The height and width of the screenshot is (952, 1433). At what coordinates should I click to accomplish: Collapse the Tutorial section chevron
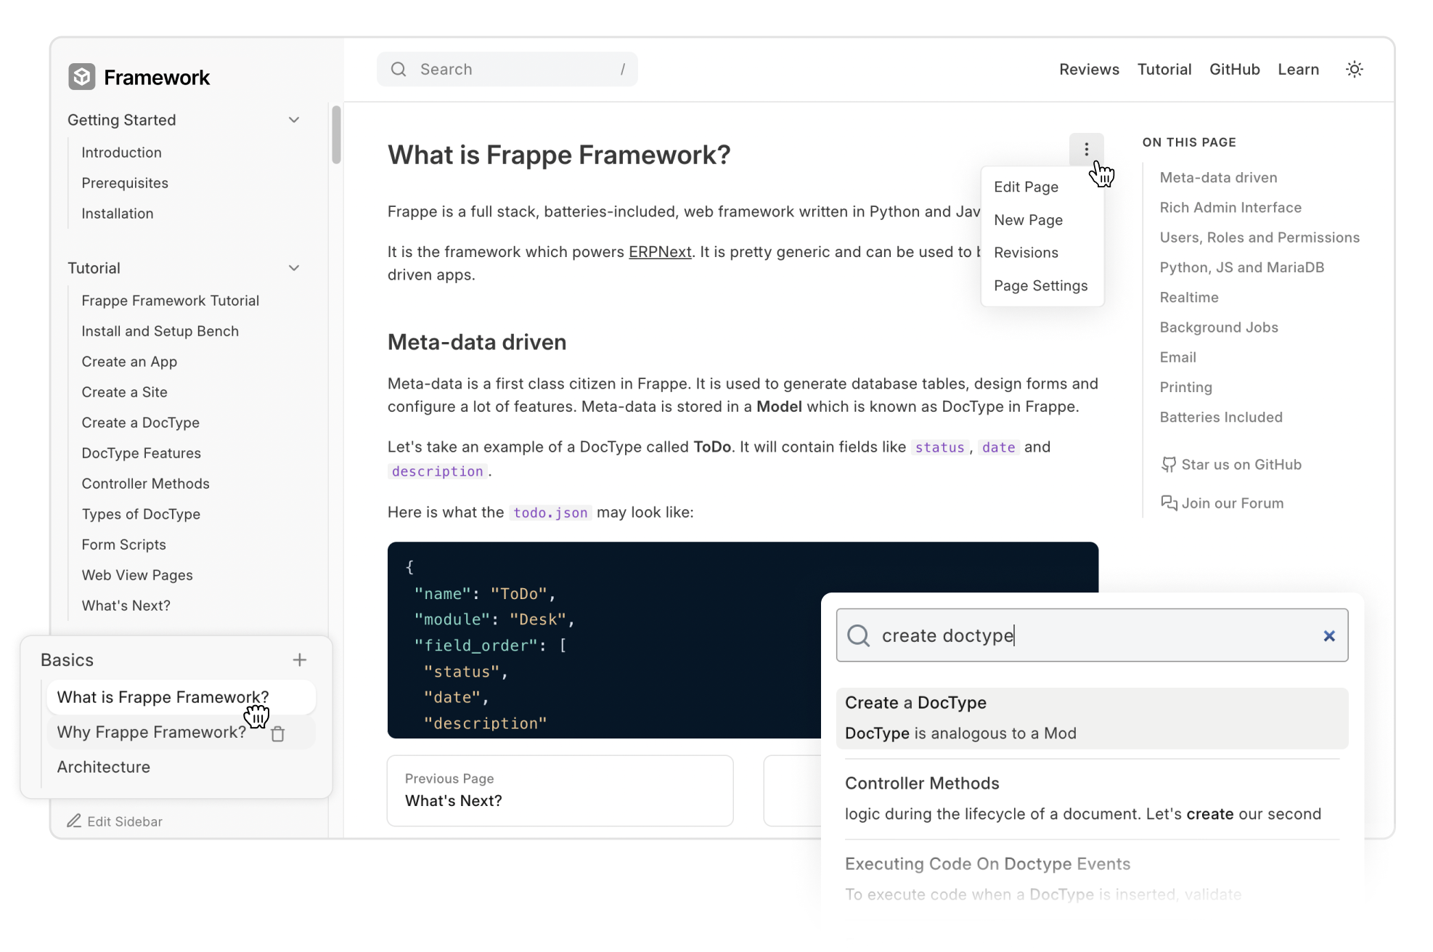294,269
